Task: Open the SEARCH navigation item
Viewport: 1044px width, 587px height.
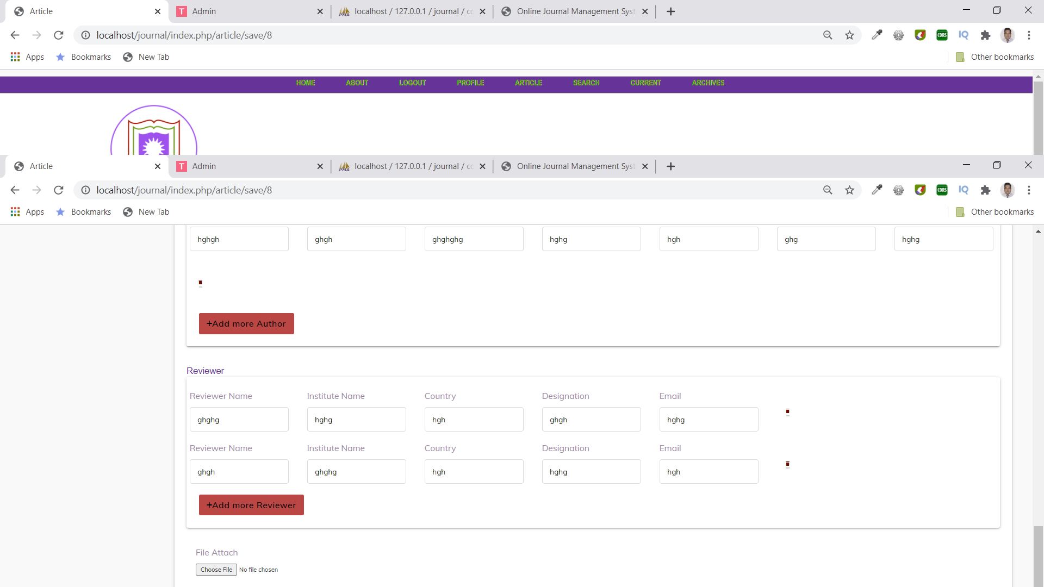Action: click(x=586, y=83)
